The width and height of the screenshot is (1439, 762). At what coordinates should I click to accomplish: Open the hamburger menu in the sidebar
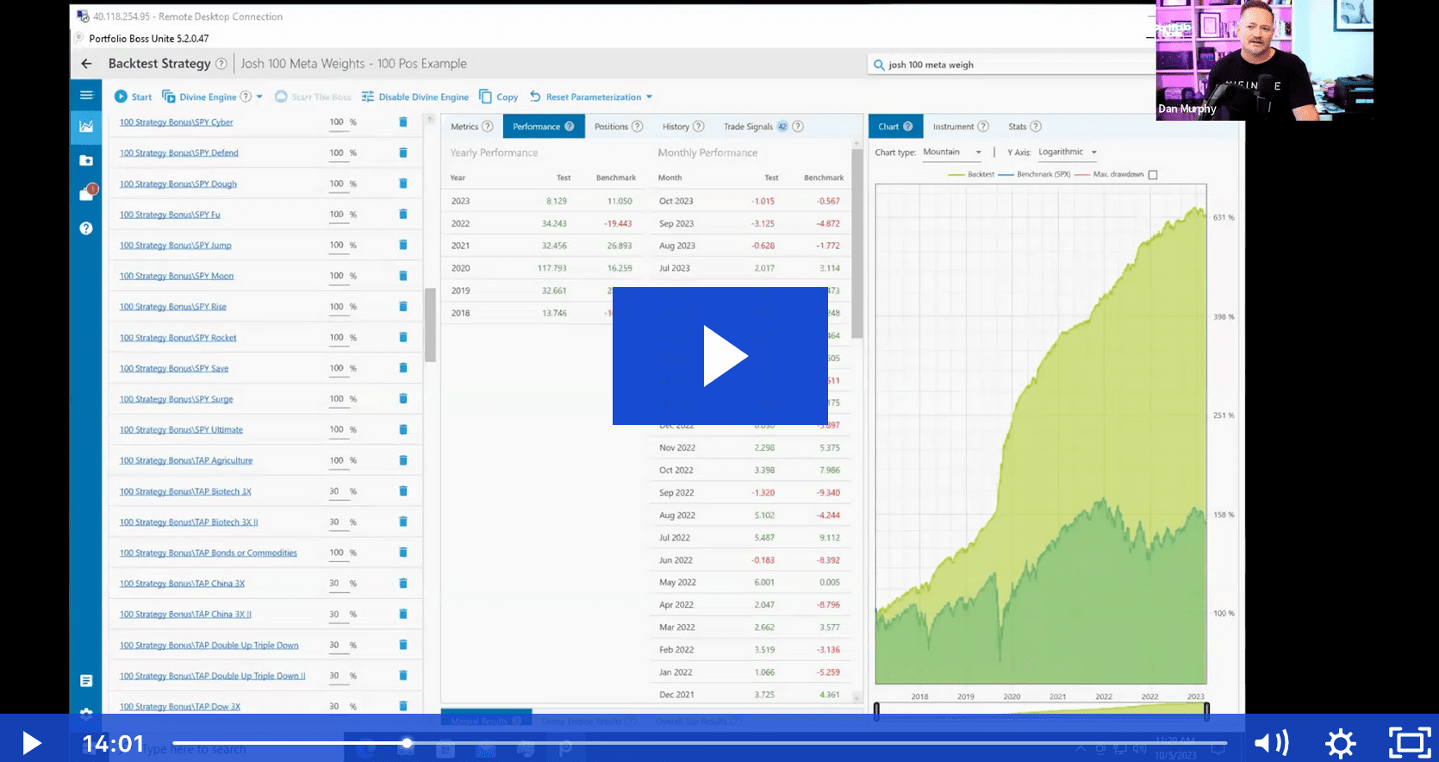(86, 95)
